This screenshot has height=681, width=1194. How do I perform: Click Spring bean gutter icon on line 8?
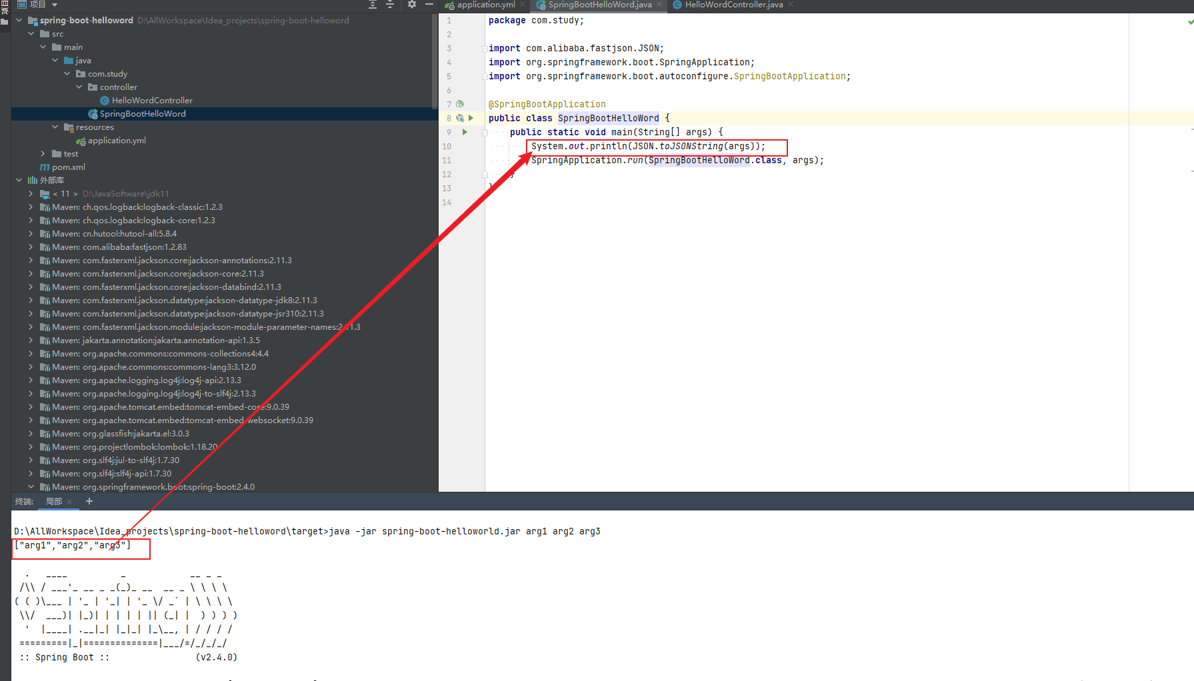(460, 118)
